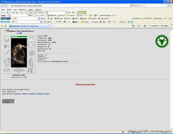The height and width of the screenshot is (134, 173).
Task: Open the Правка menu
Action: coord(10,10)
